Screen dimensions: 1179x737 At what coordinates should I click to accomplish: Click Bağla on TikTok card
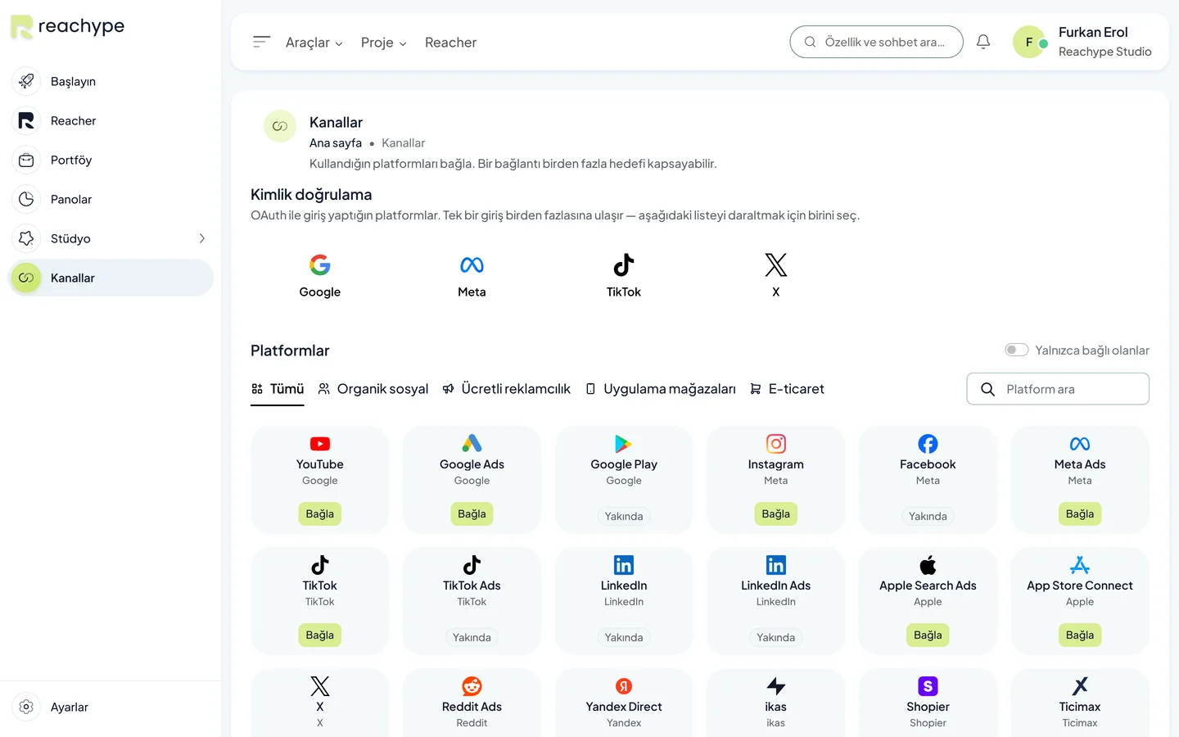tap(319, 635)
